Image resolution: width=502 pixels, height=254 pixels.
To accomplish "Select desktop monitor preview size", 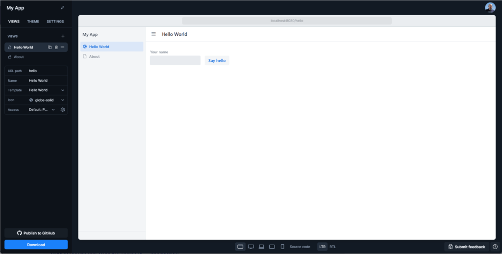I will 251,247.
